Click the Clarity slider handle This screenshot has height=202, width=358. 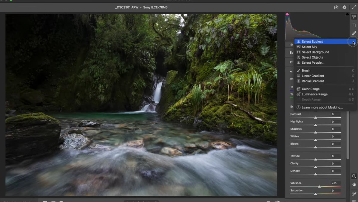point(316,167)
